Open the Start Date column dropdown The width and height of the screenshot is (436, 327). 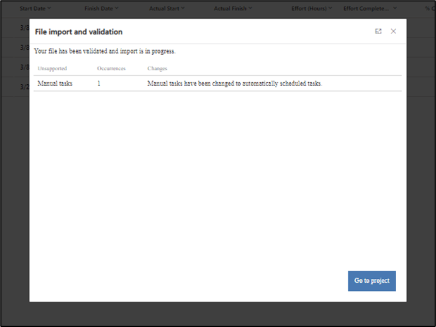tap(49, 9)
